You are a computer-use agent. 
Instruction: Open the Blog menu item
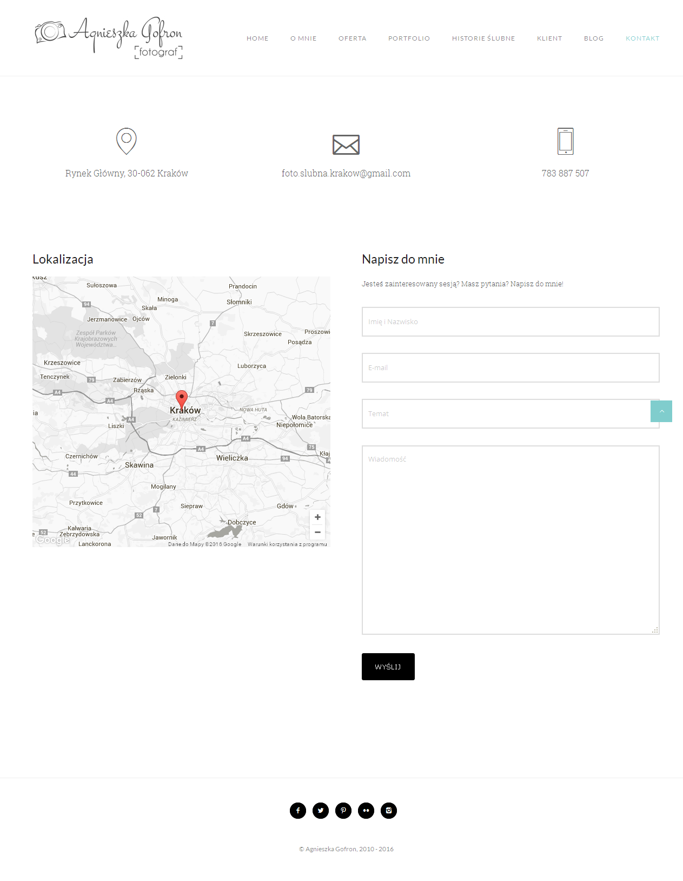[x=593, y=38]
